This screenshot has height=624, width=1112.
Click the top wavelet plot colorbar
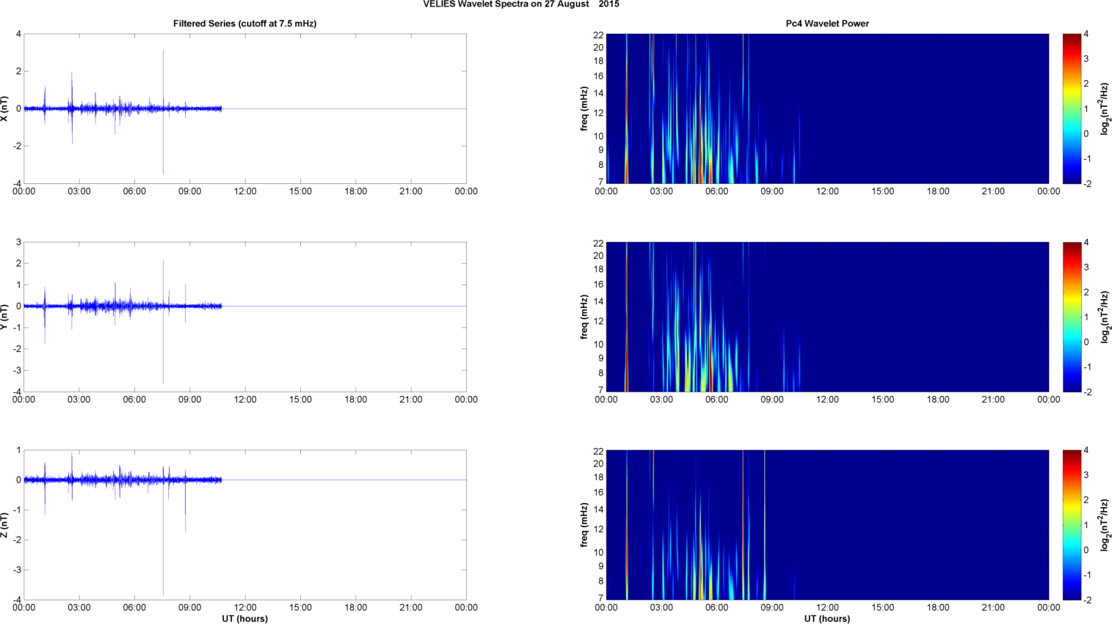[x=1072, y=109]
